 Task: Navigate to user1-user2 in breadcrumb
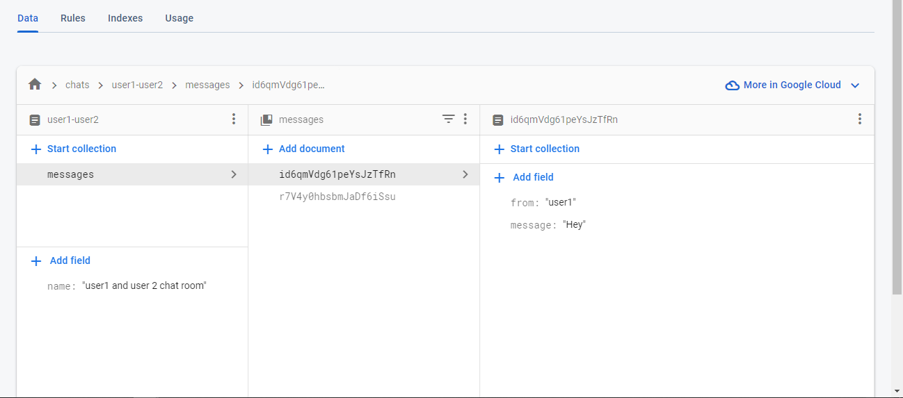click(x=137, y=85)
